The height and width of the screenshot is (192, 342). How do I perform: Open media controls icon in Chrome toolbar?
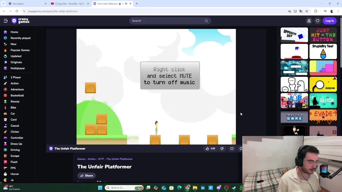pyautogui.click(x=325, y=11)
